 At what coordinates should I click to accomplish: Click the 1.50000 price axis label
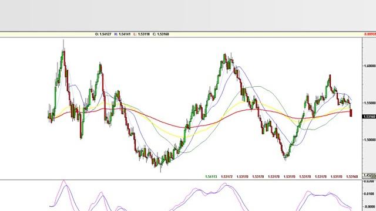click(x=370, y=139)
